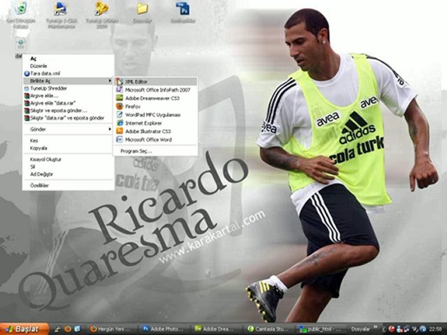Select 'Tara data.xml' scan option
Image resolution: width=447 pixels, height=335 pixels.
pyautogui.click(x=68, y=74)
